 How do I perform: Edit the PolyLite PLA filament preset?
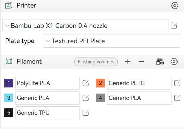click(x=86, y=83)
